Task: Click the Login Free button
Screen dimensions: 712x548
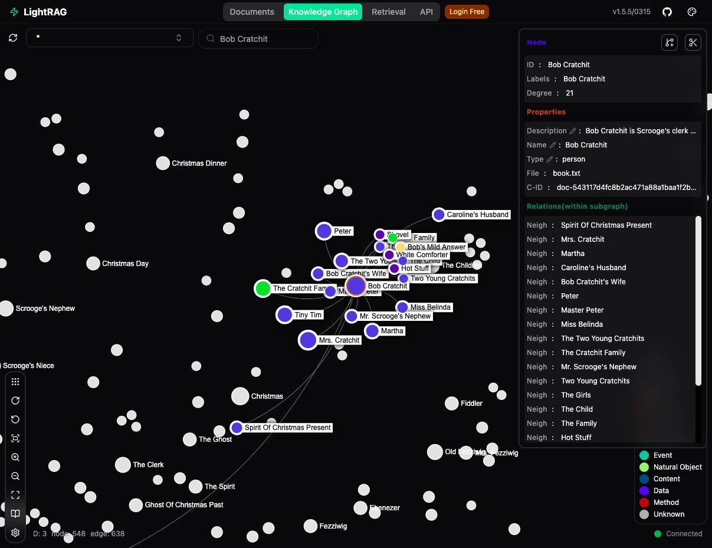Action: coord(467,12)
